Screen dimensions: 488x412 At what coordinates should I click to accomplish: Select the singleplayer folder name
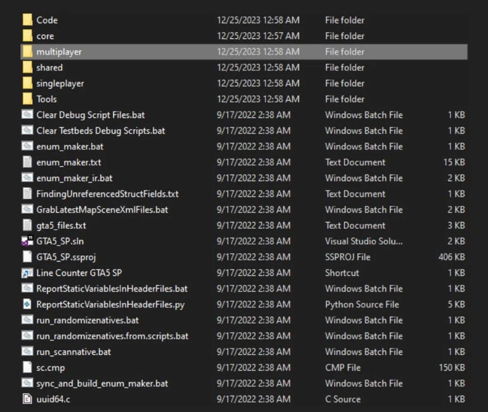[60, 83]
